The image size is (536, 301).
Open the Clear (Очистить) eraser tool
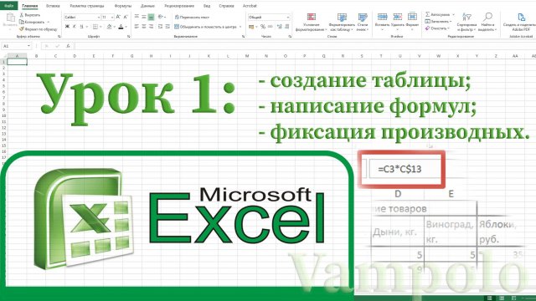pyautogui.click(x=437, y=28)
